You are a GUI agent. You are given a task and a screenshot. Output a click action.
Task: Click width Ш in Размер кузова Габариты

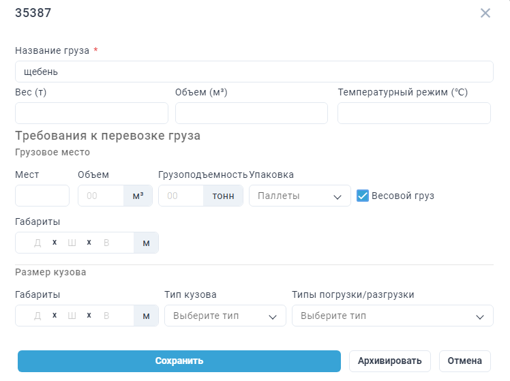72,316
